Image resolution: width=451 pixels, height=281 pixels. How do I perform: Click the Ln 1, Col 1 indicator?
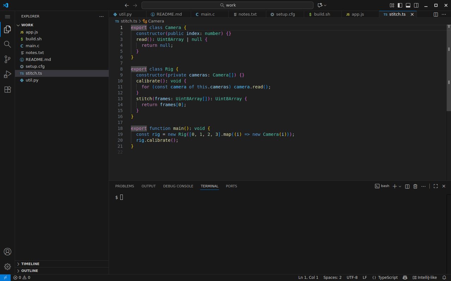click(308, 277)
